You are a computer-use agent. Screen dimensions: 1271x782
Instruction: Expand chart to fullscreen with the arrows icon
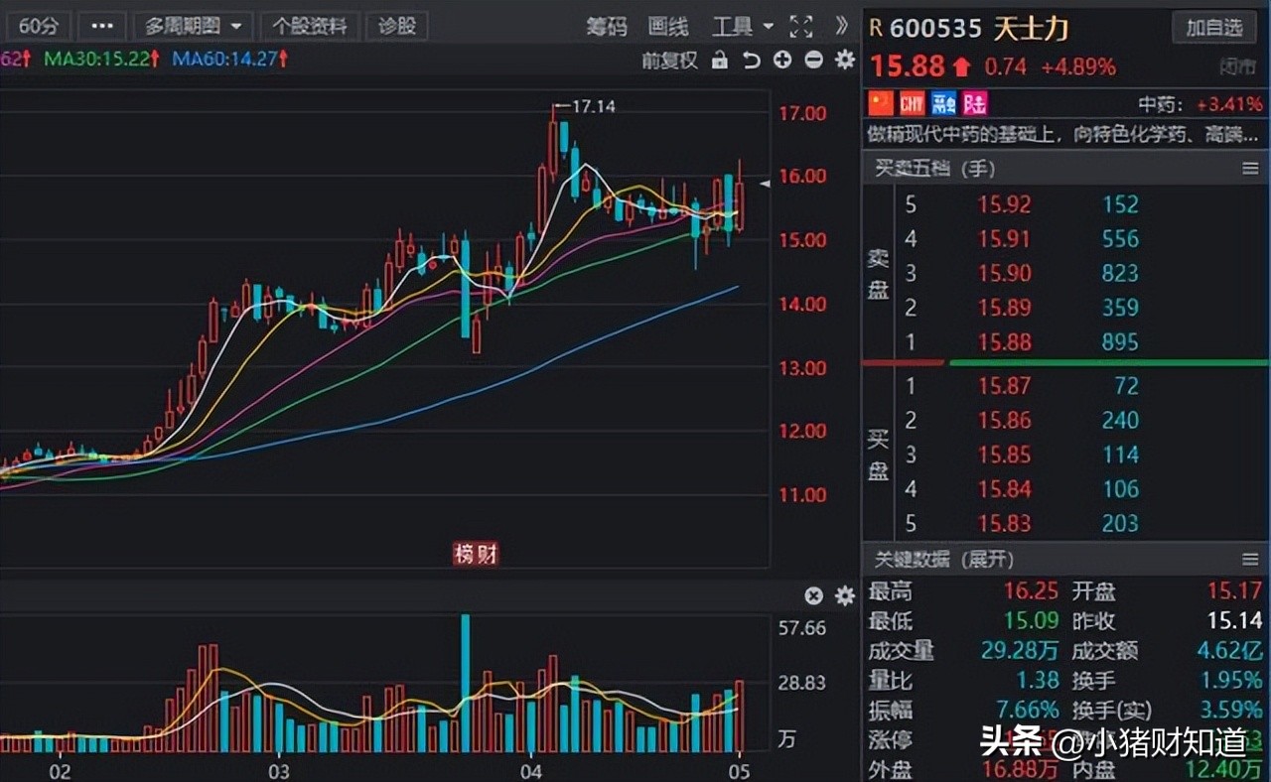800,26
